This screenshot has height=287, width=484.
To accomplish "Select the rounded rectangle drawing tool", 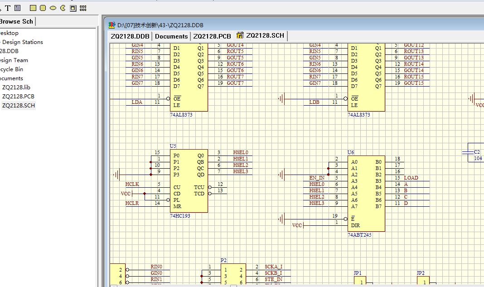I will tap(43, 8).
